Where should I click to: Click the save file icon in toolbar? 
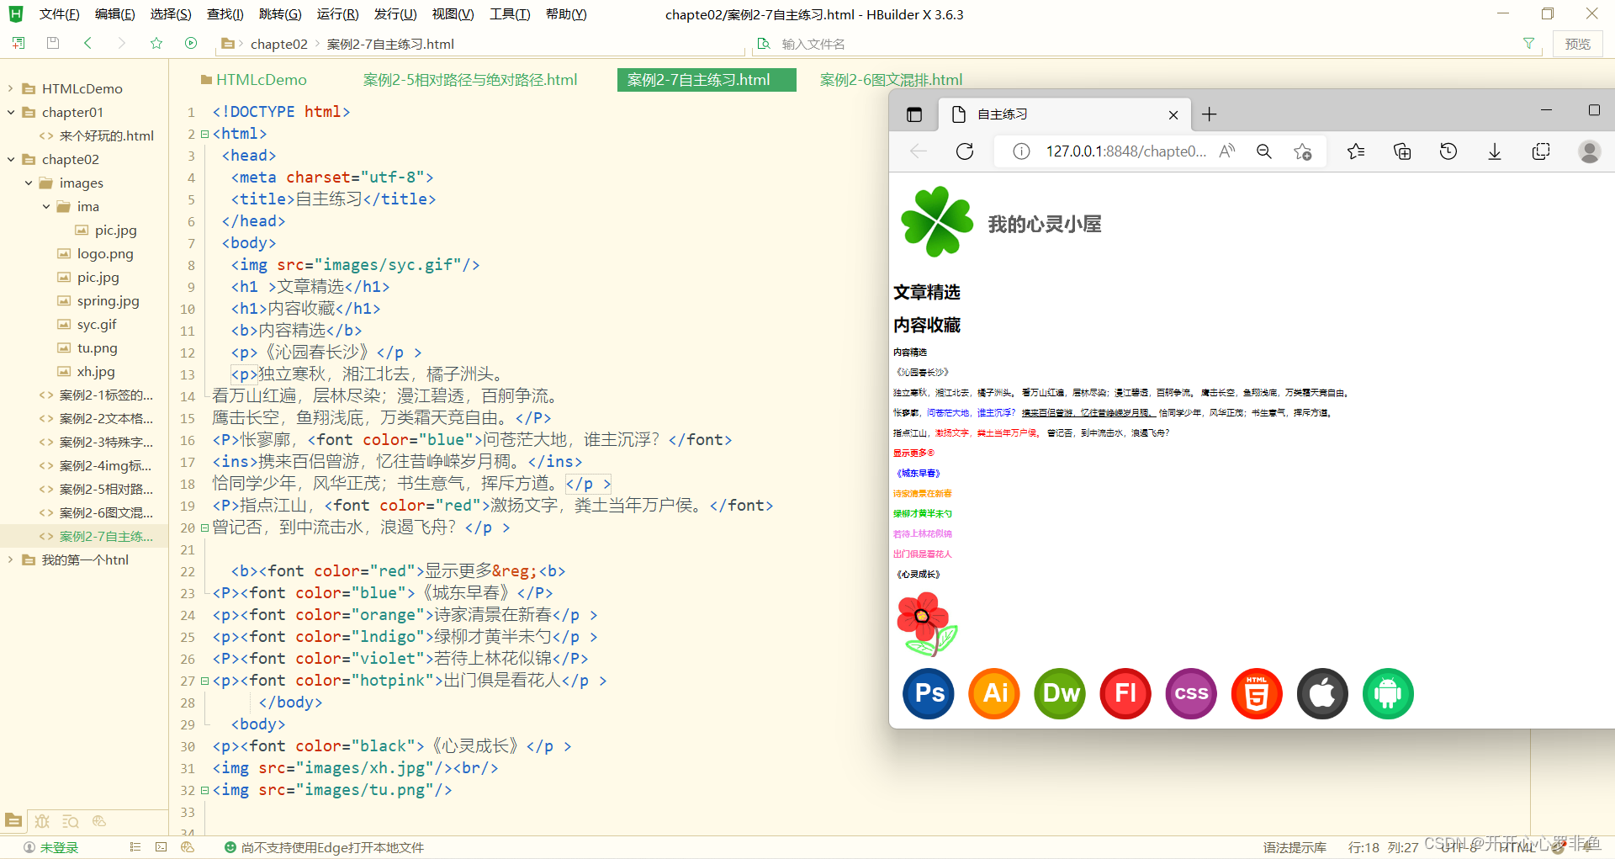click(x=53, y=43)
